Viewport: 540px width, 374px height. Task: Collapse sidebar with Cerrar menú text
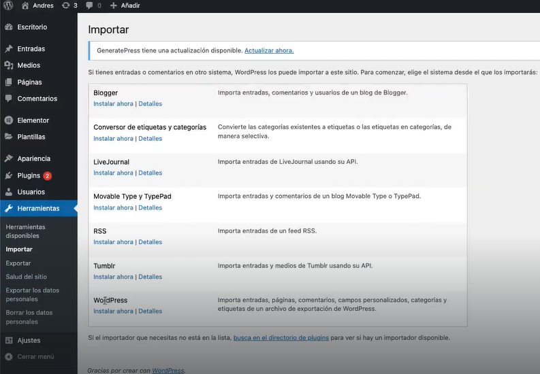(35, 357)
